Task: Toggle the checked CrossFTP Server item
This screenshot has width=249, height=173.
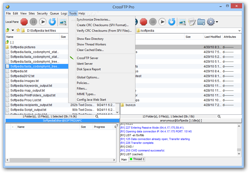Action: [x=102, y=58]
